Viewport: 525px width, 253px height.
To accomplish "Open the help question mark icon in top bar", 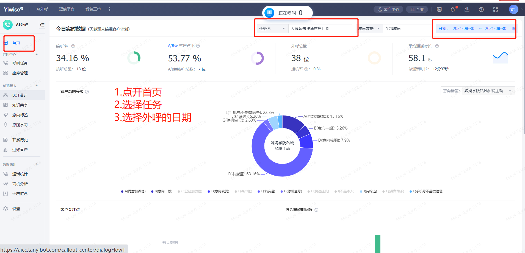I will pos(481,10).
